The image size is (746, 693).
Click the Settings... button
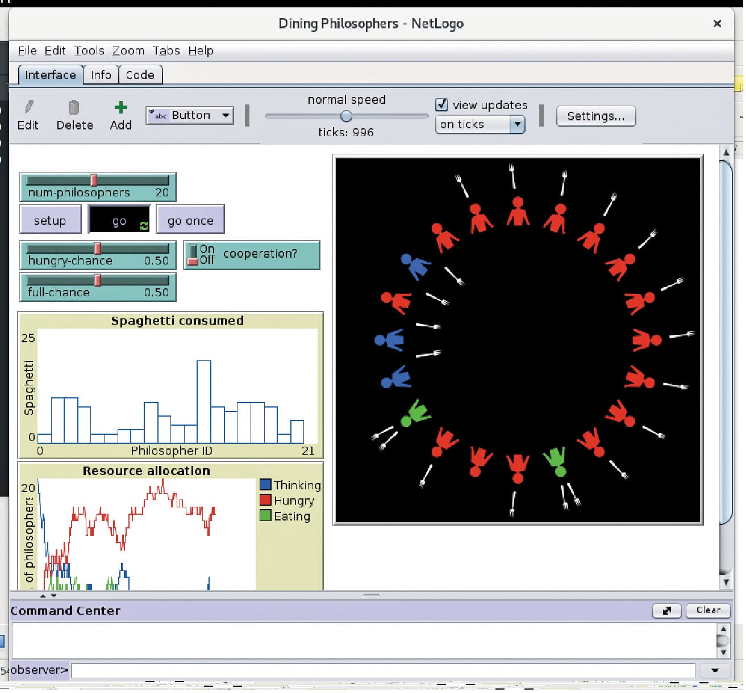click(595, 116)
